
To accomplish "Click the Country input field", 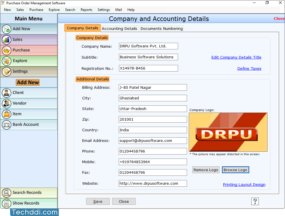I will pos(153,130).
